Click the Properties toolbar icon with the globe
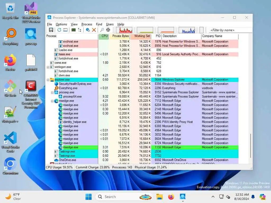Screen dimensions: 271x203 point(88,30)
